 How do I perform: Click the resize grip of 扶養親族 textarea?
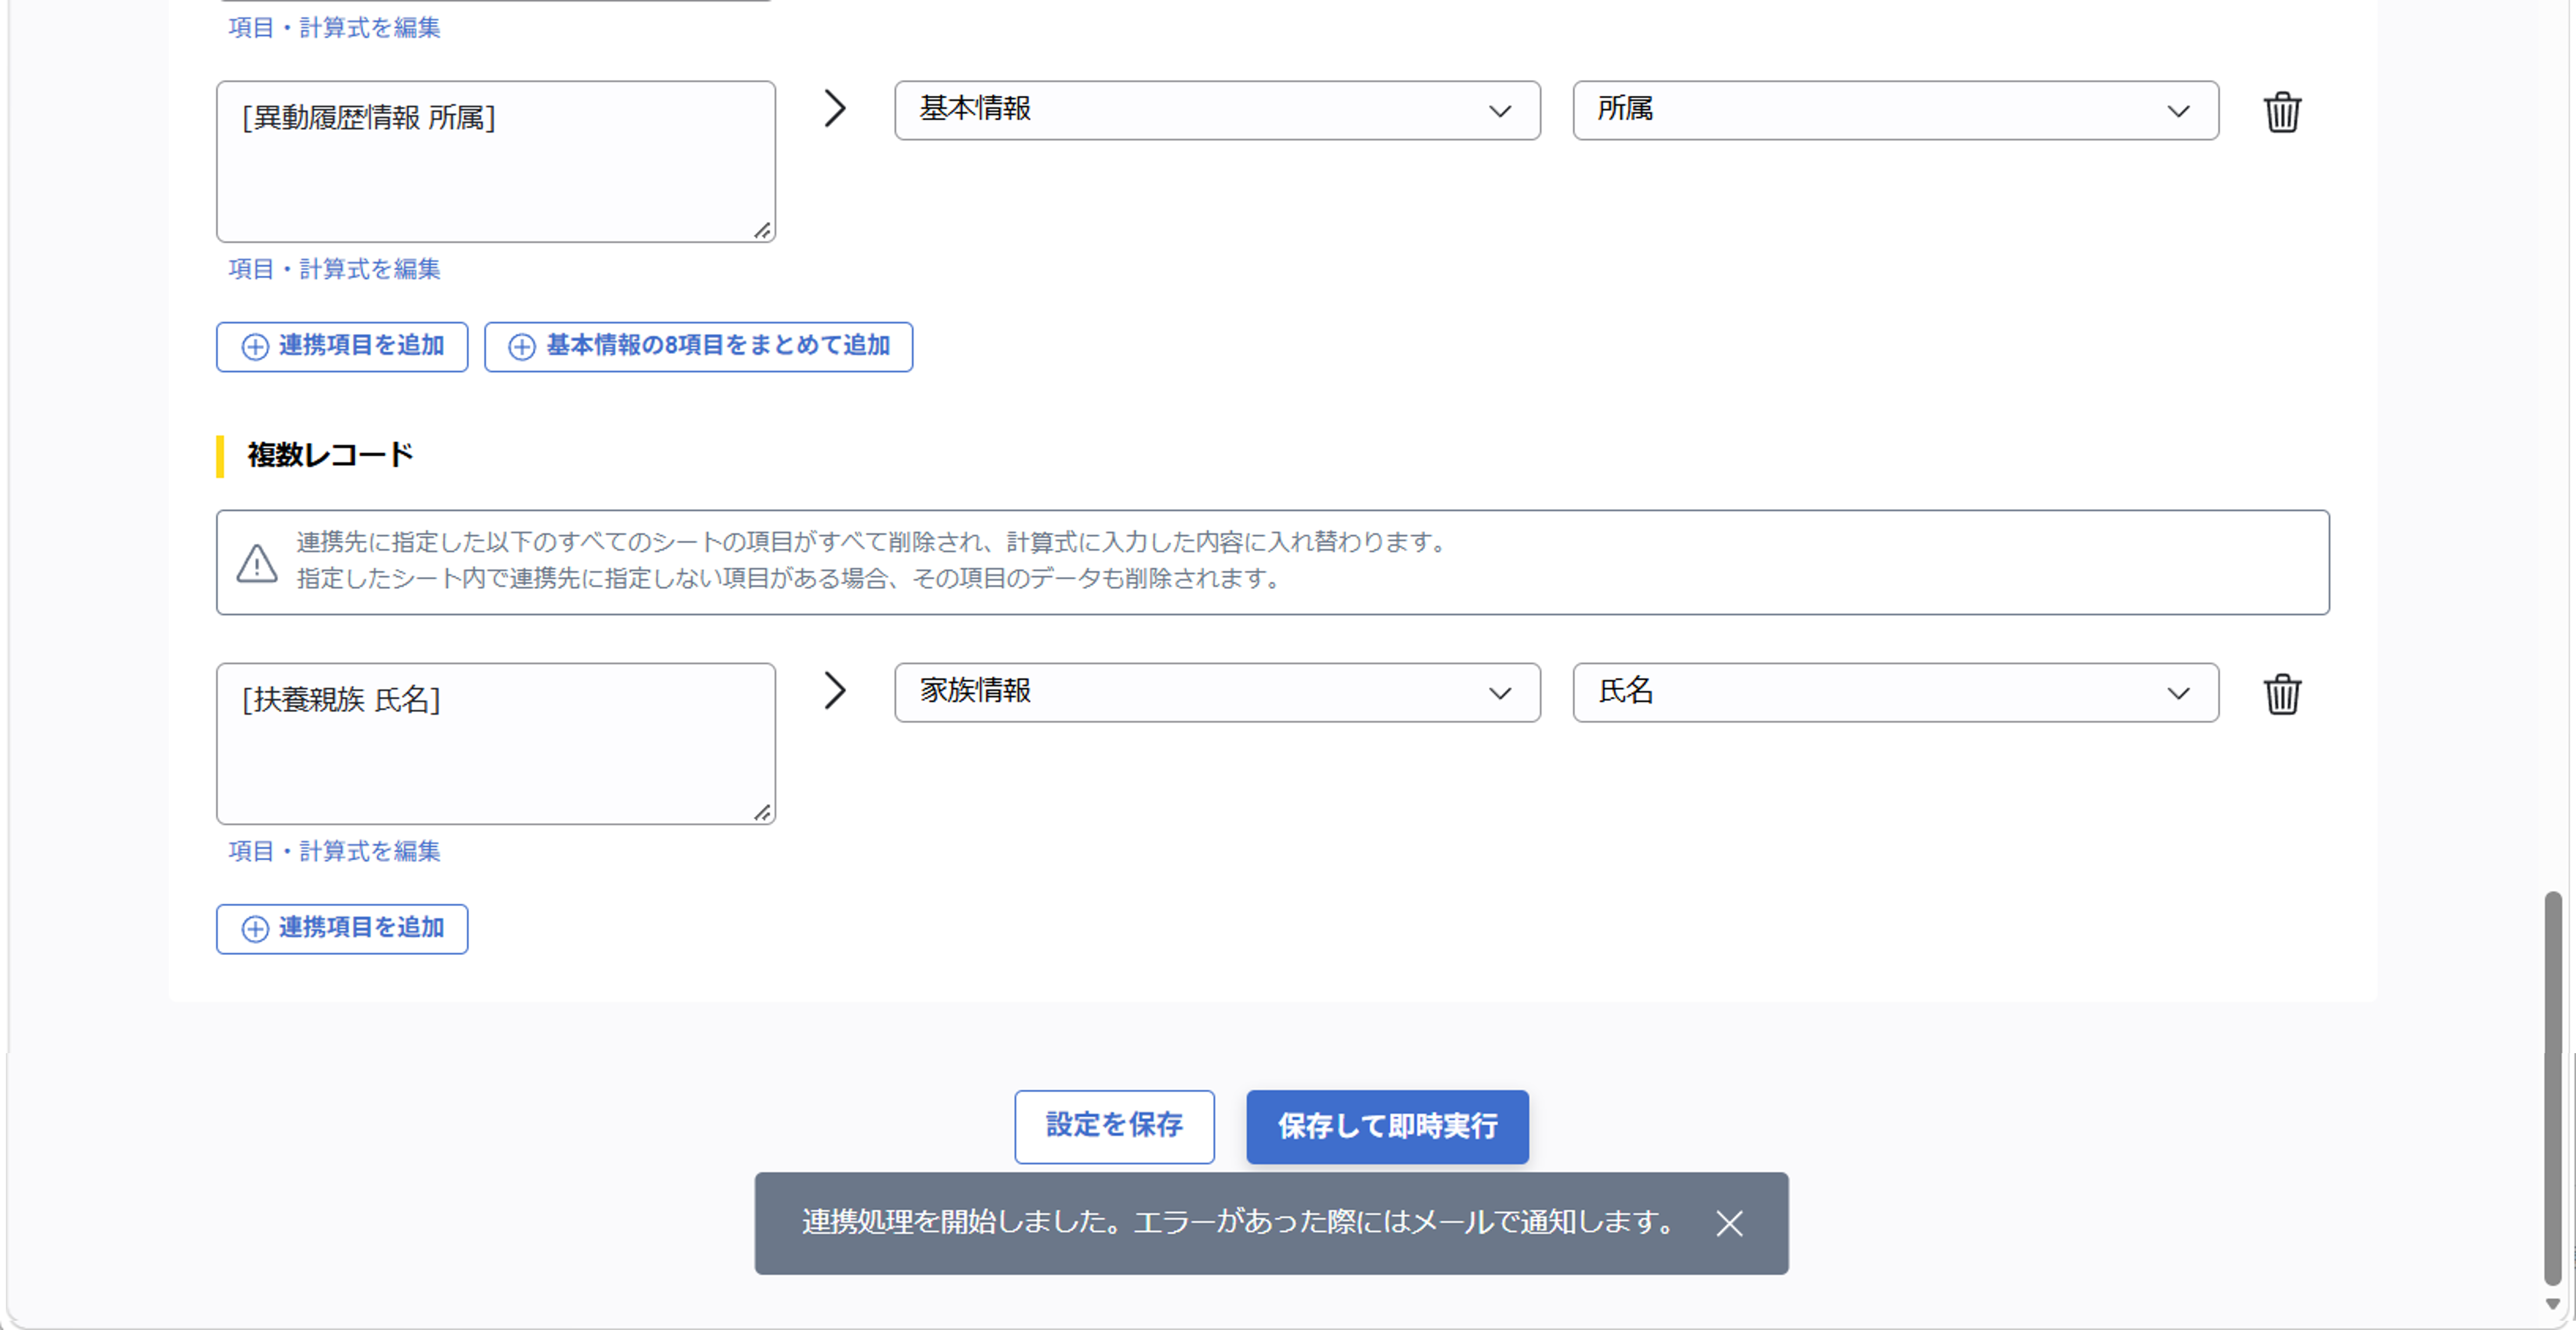(763, 812)
